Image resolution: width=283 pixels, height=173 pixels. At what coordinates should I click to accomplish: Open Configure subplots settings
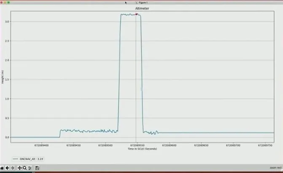click(30, 168)
